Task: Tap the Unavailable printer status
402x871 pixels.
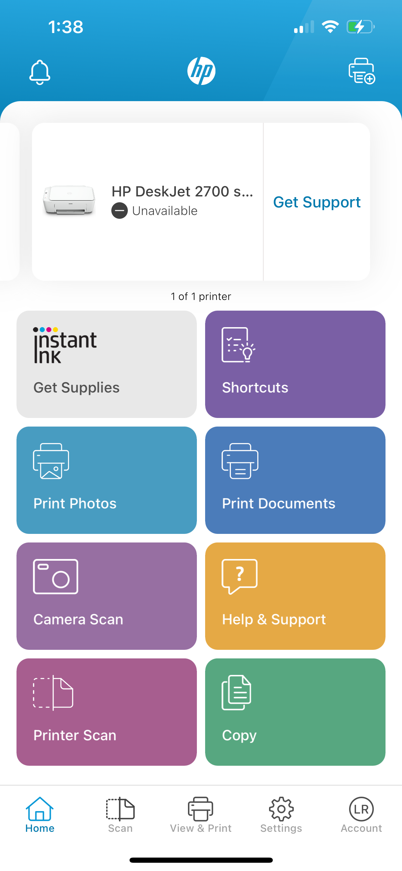Action: click(165, 211)
